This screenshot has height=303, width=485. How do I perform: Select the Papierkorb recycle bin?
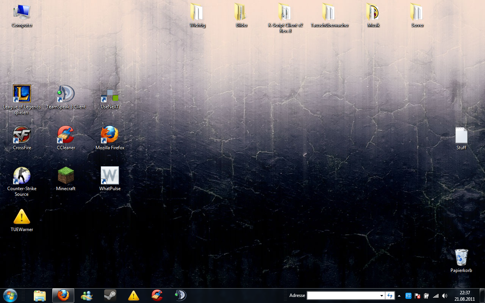pyautogui.click(x=461, y=258)
